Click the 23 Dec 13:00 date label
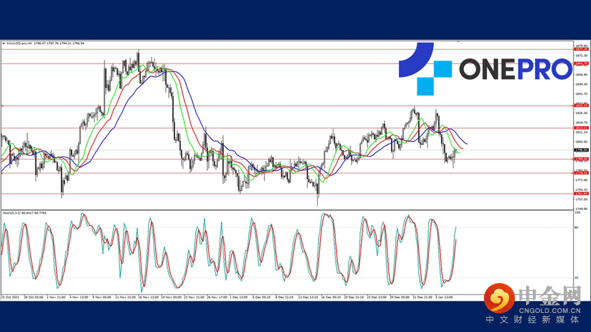 (x=377, y=297)
